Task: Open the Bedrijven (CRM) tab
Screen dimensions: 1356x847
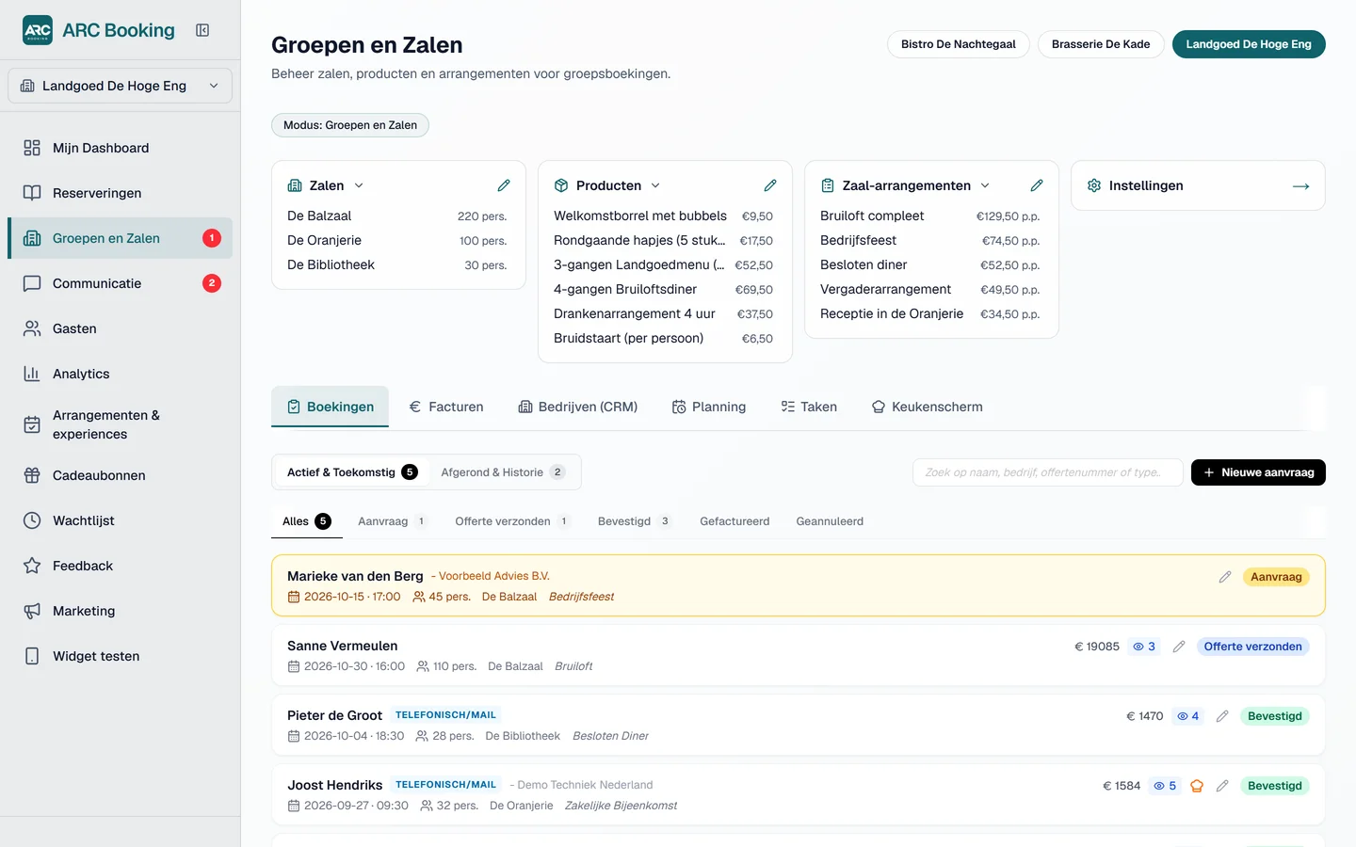Action: tap(578, 407)
